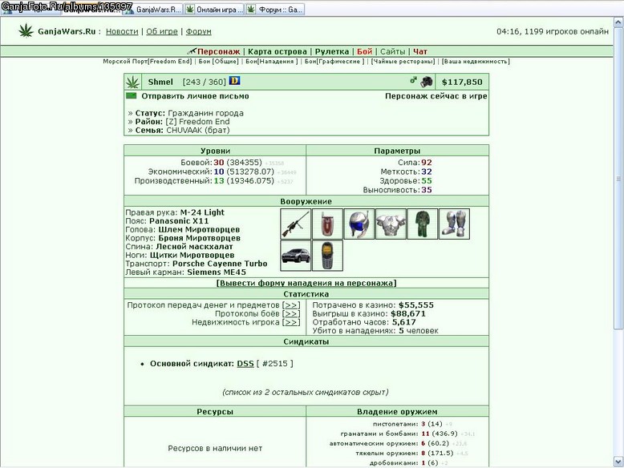Click the M-24 Light rifle thumbnail
This screenshot has height=468, width=624.
point(296,224)
